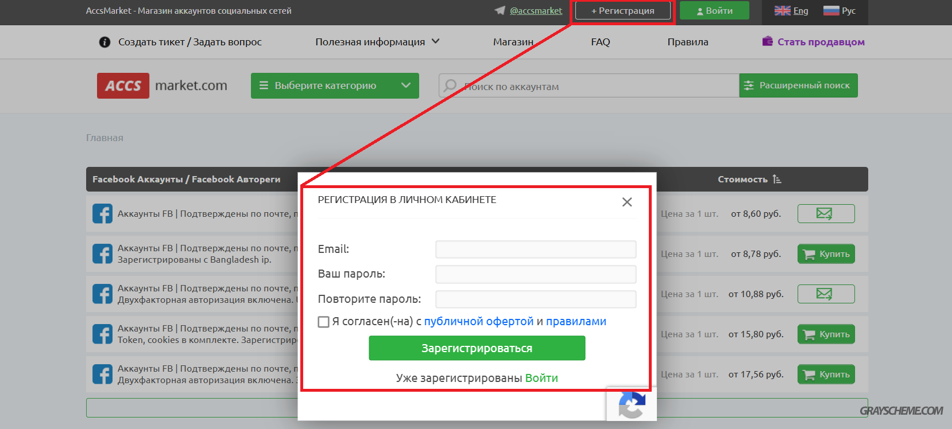Screen dimensions: 952x429
Task: Click the Telegram paper plane icon
Action: pos(500,10)
